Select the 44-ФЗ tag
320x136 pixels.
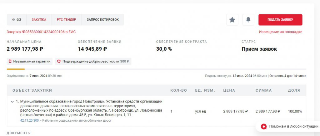click(17, 20)
